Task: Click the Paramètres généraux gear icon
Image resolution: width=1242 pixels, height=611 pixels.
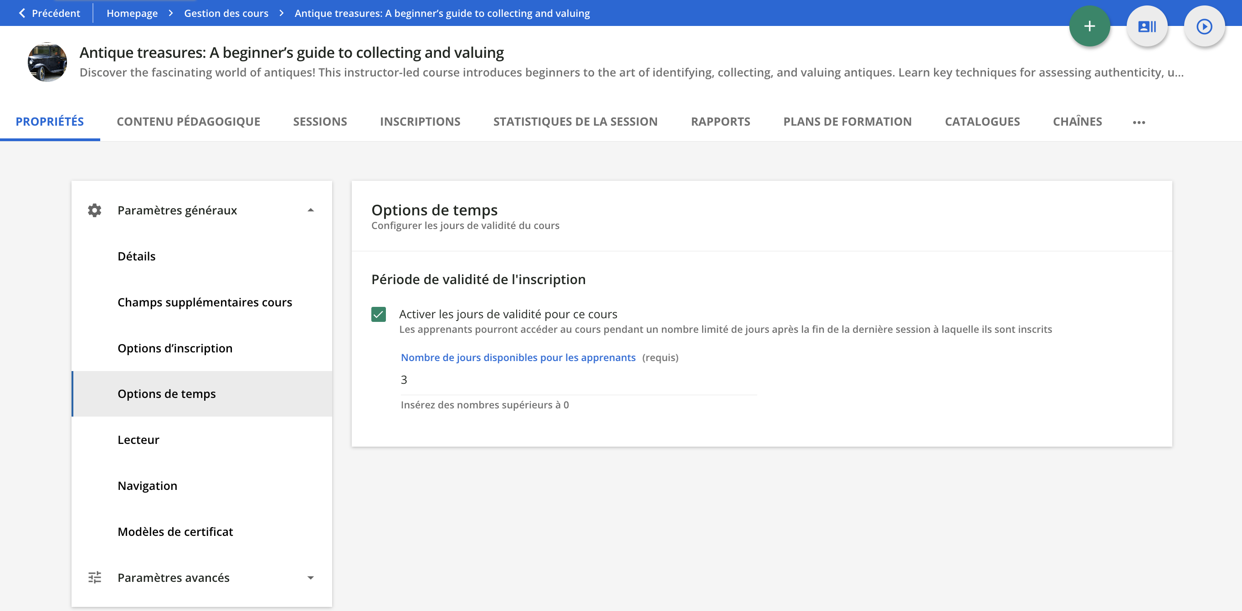Action: click(94, 211)
